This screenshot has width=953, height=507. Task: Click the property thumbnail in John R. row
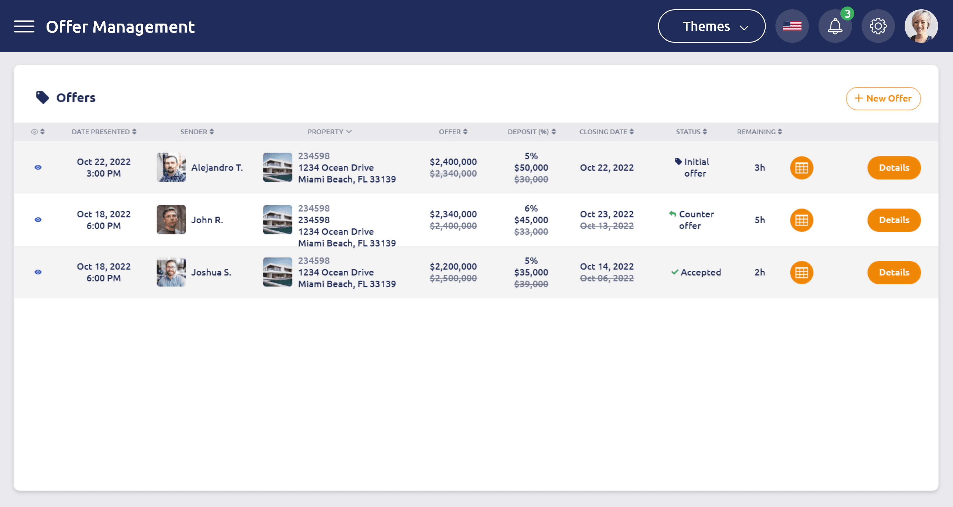pos(277,220)
